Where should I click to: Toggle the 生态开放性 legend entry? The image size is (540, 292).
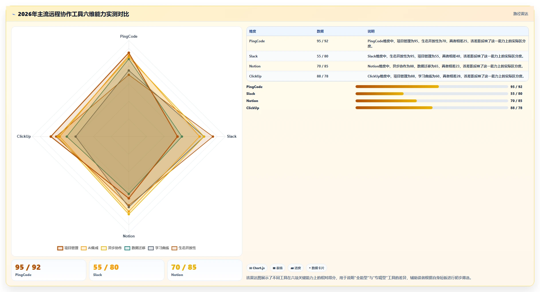point(184,248)
